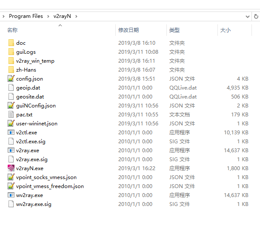Click the v2ctl.exe application icon

(11, 133)
